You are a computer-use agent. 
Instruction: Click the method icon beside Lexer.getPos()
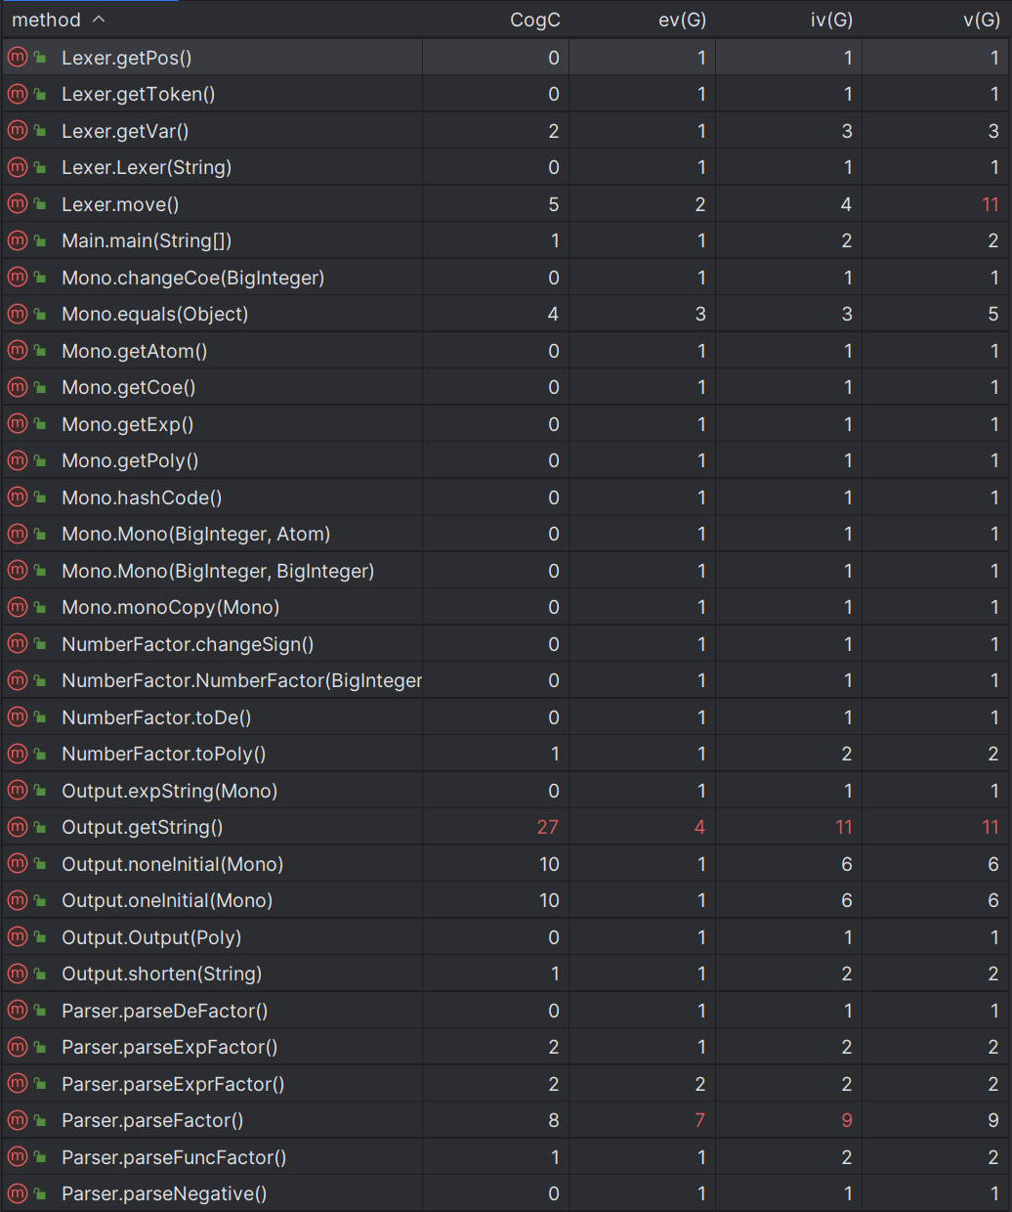[x=17, y=58]
